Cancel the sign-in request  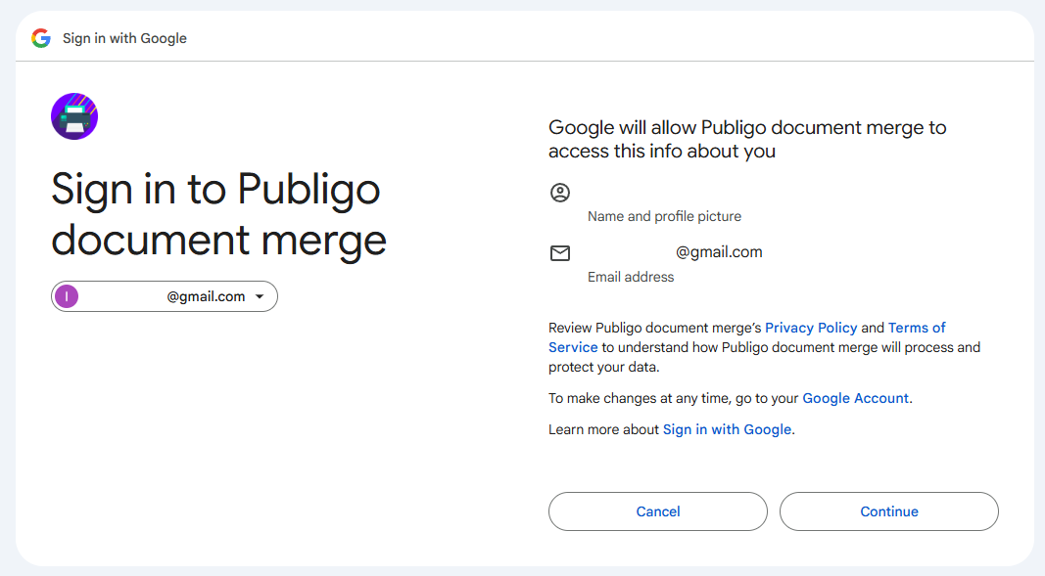pos(658,511)
